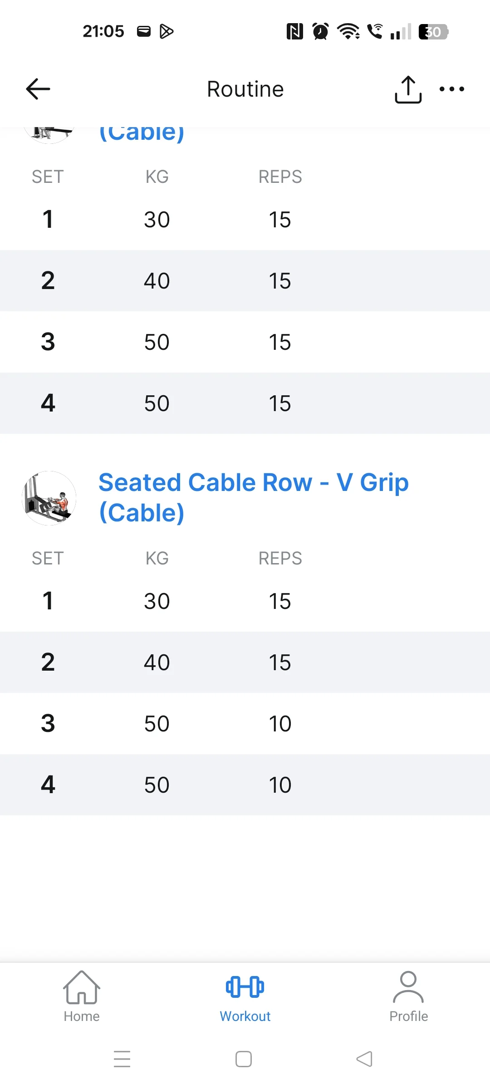Go to the Home tab
This screenshot has width=490, height=1089.
point(82,997)
